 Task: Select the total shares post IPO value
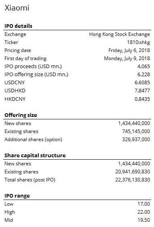coord(133,180)
